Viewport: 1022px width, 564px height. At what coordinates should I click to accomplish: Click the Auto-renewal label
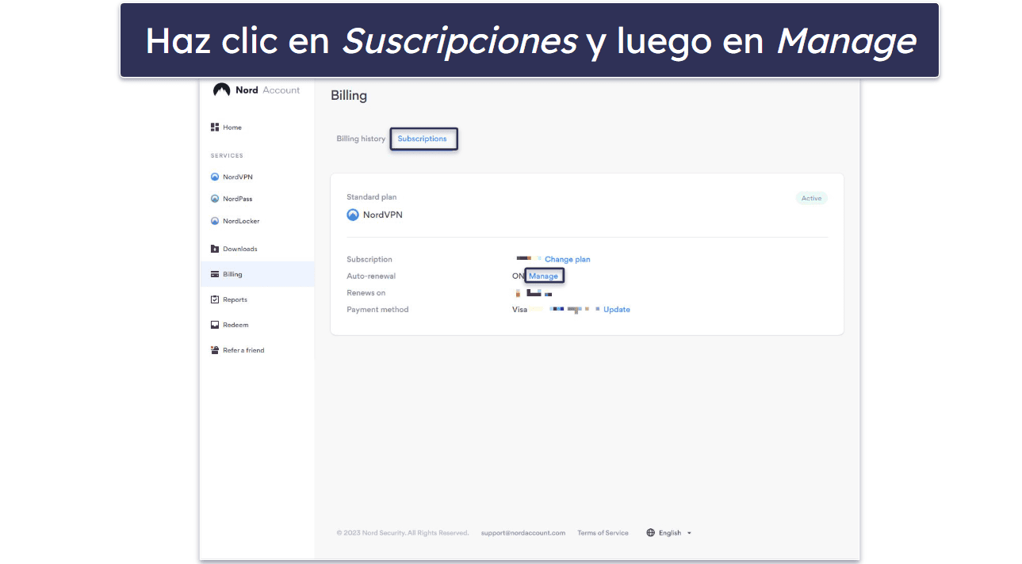click(371, 276)
